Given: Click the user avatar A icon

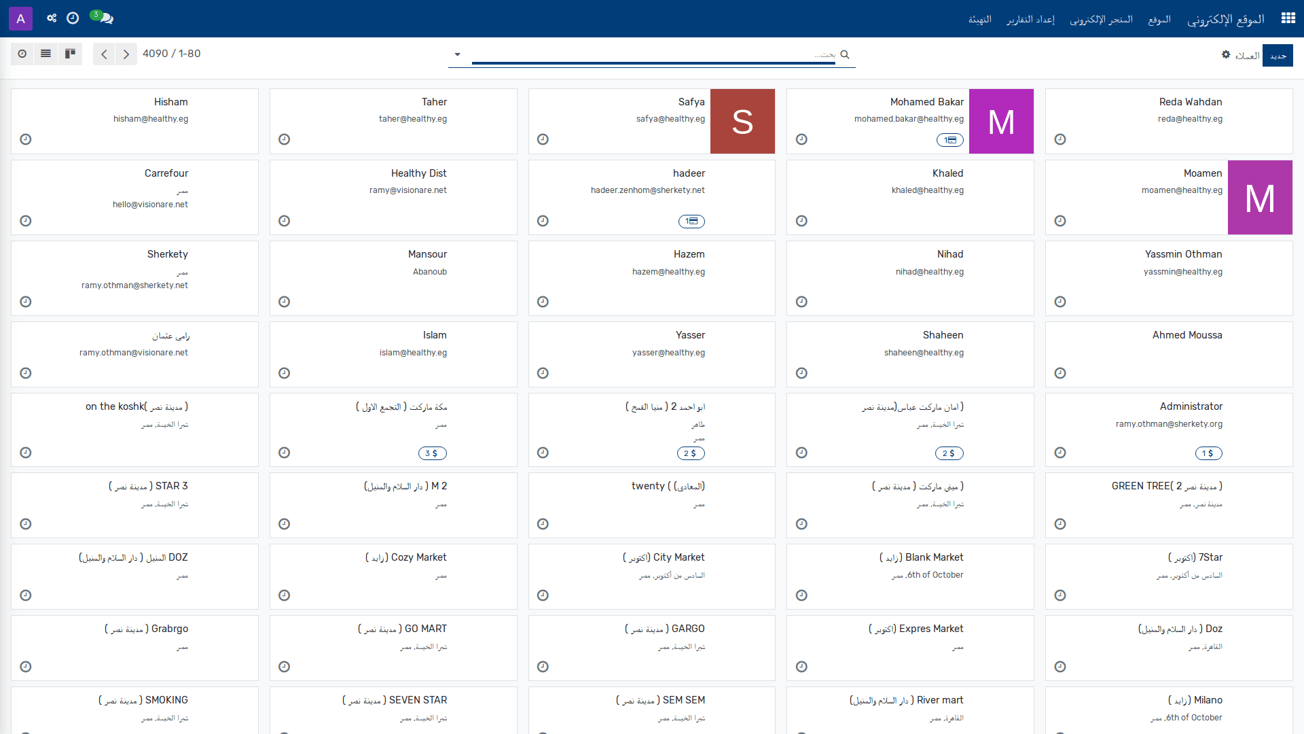Looking at the screenshot, I should tap(20, 18).
